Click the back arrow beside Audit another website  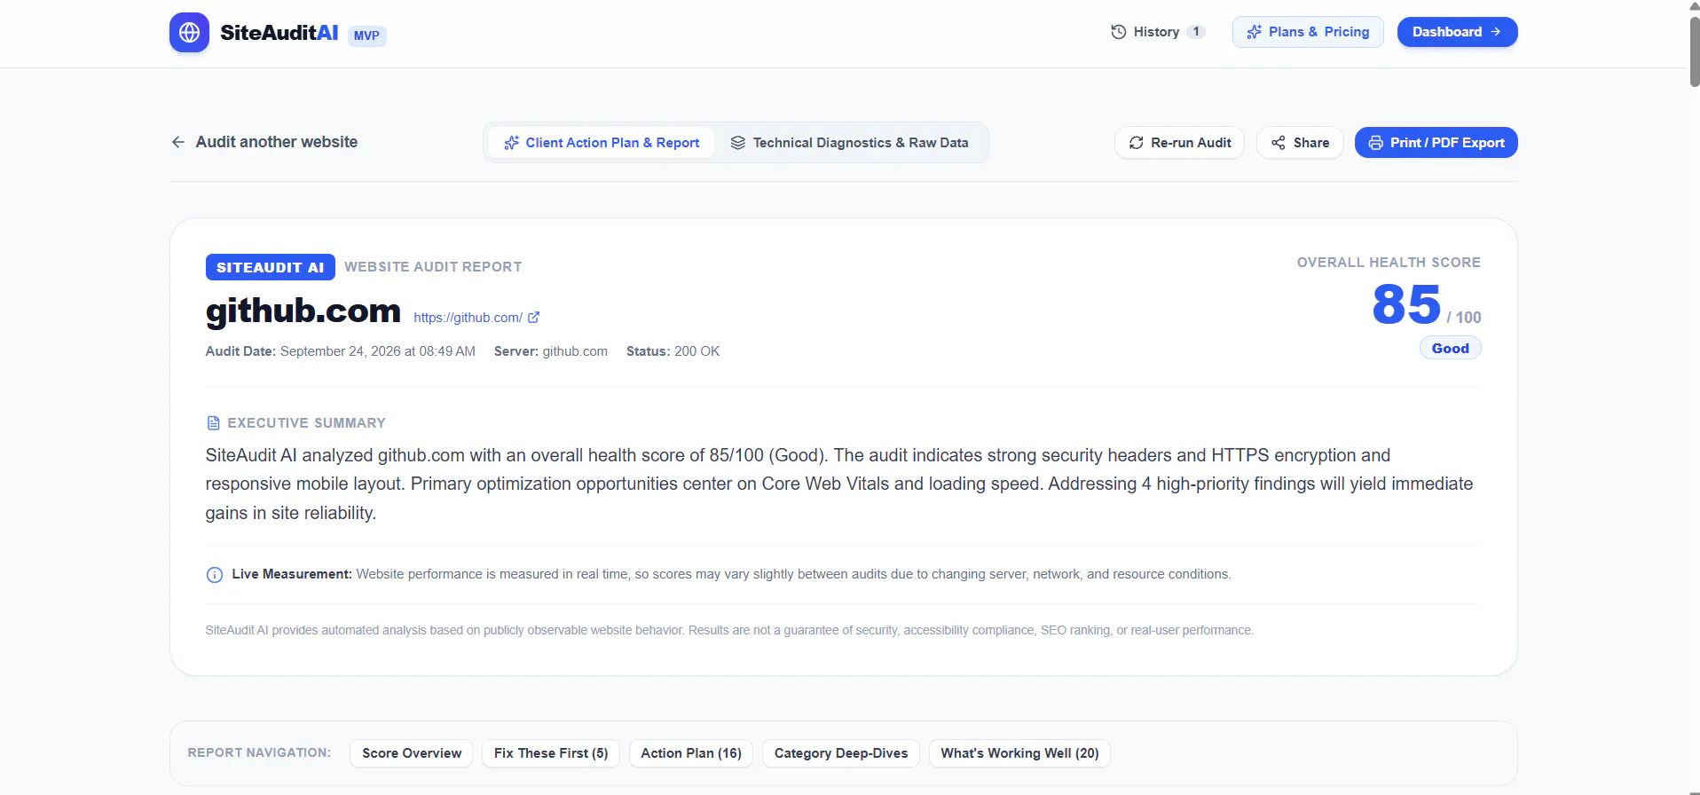[x=178, y=142]
